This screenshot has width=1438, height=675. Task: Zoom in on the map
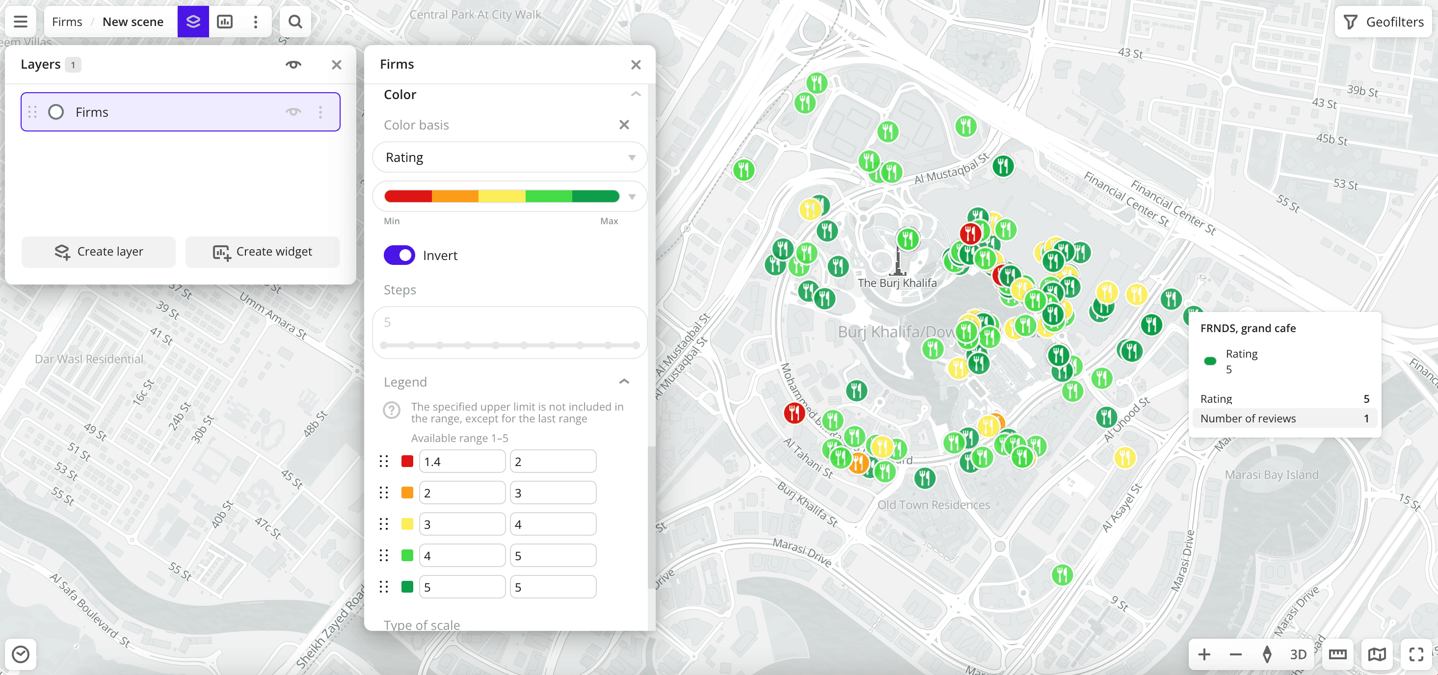point(1204,654)
